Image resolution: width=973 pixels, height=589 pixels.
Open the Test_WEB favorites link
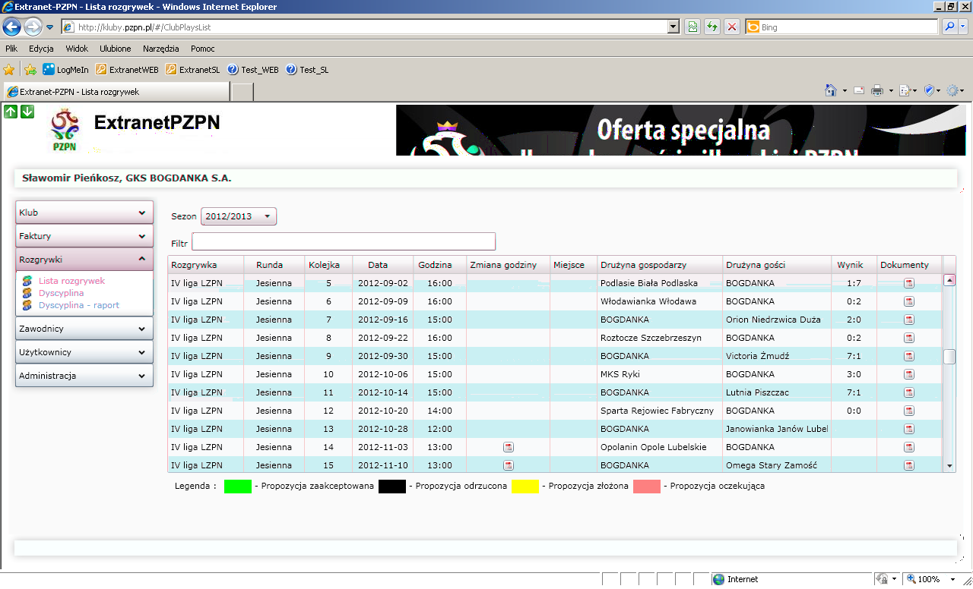point(253,69)
